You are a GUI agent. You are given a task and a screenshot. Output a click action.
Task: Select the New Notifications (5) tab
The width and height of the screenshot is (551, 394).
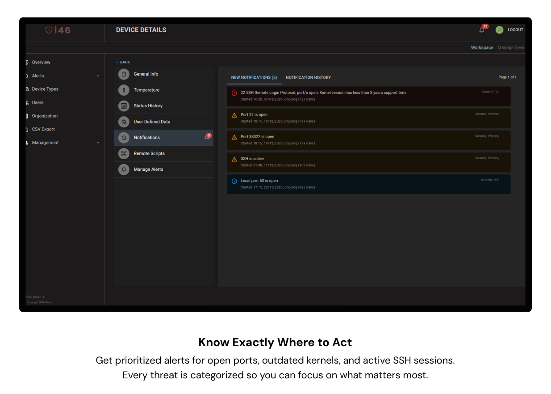point(254,78)
